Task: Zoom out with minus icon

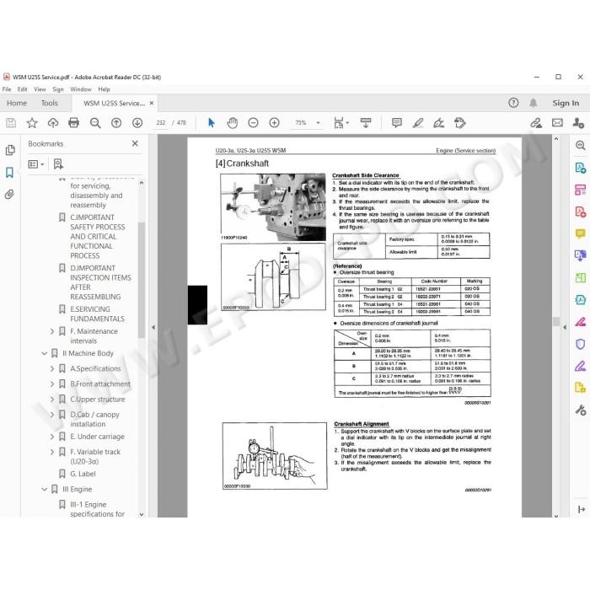Action: point(253,123)
